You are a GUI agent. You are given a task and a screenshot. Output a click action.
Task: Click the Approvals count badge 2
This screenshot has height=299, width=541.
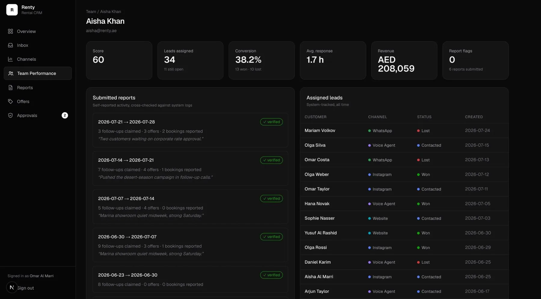coord(65,115)
